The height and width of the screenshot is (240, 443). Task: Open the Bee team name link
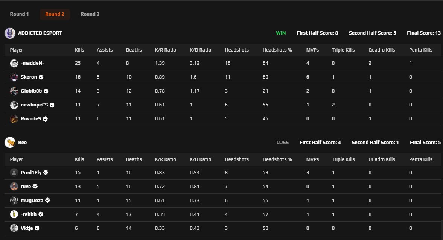[22, 143]
